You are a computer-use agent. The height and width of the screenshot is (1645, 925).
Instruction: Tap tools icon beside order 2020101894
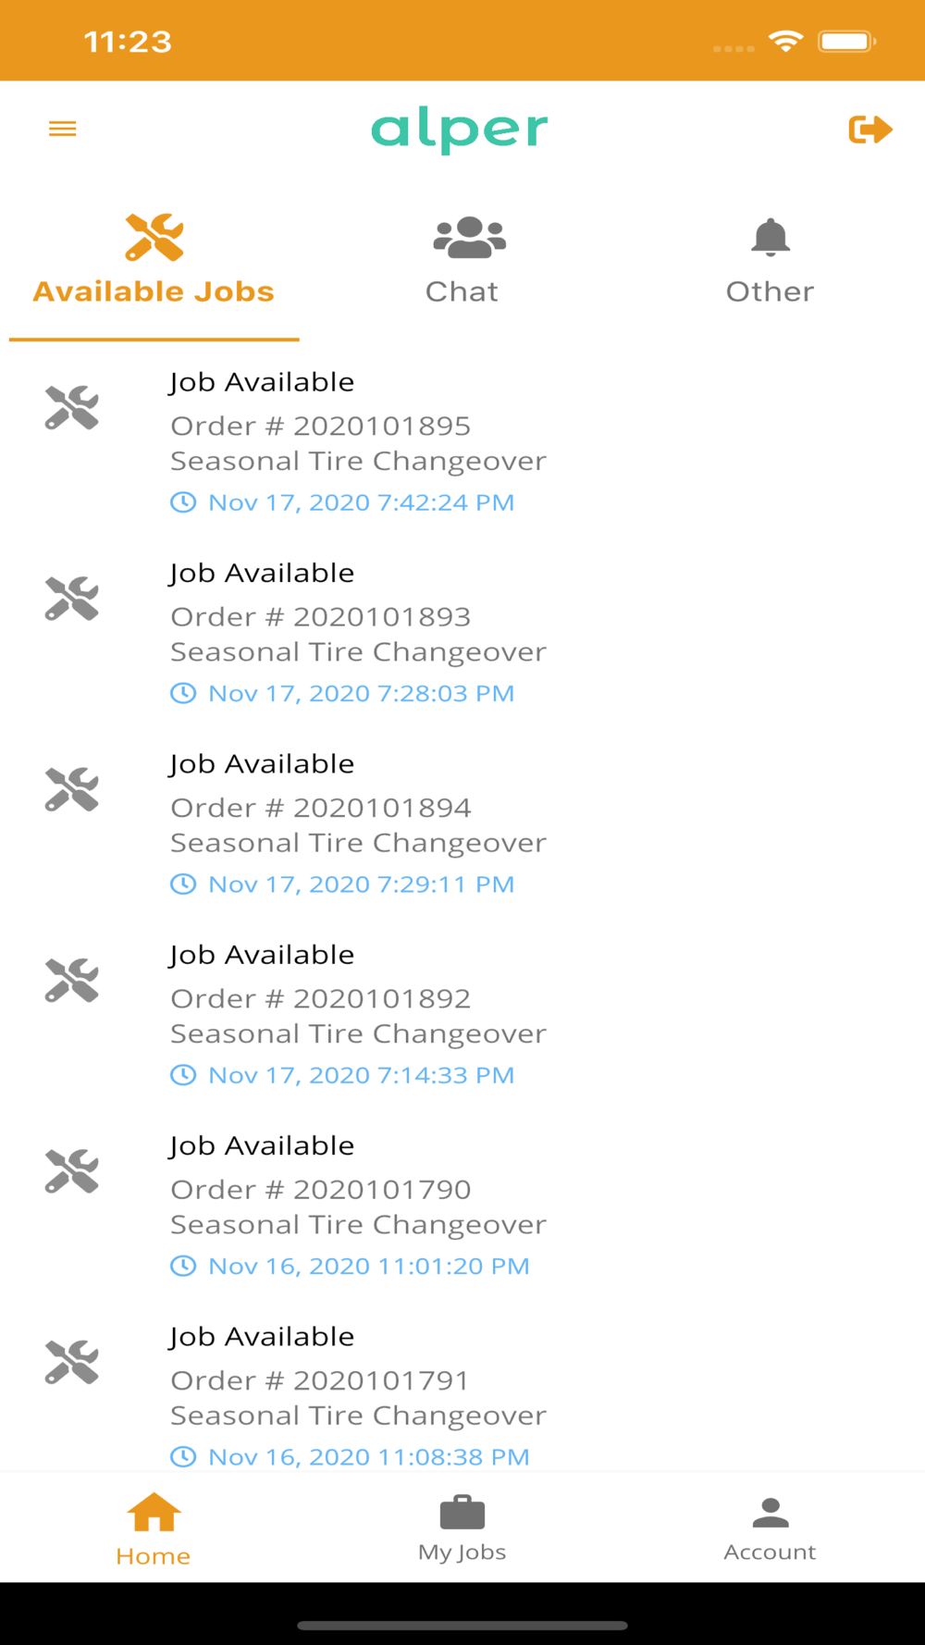point(72,789)
